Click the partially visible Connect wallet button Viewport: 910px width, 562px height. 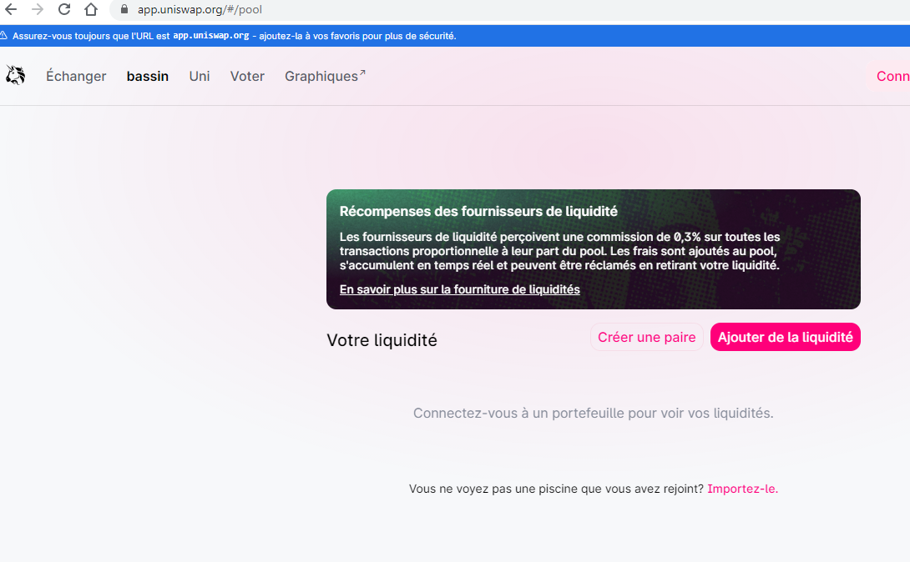[892, 76]
